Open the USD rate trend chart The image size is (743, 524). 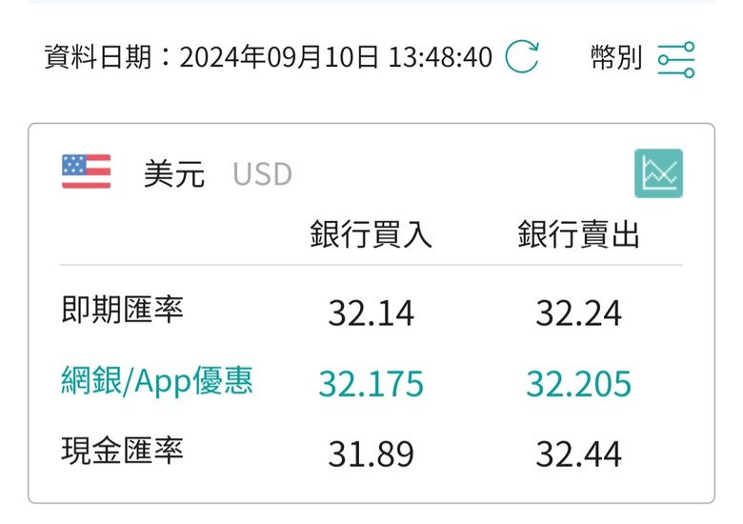point(658,173)
